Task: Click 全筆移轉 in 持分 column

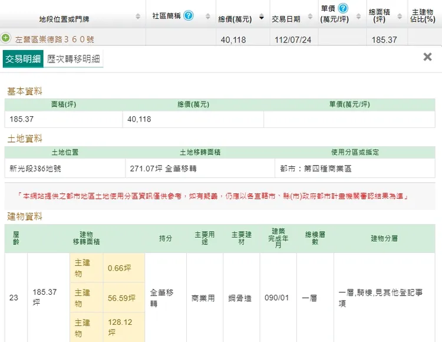Action: [x=161, y=298]
